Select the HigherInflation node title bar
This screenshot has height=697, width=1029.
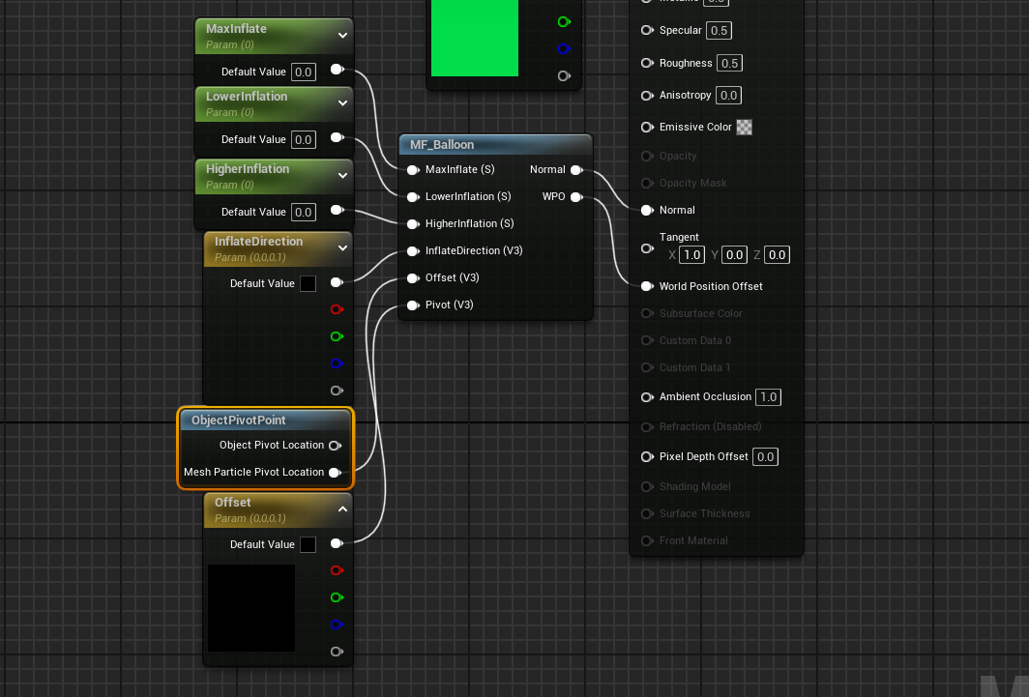[275, 176]
